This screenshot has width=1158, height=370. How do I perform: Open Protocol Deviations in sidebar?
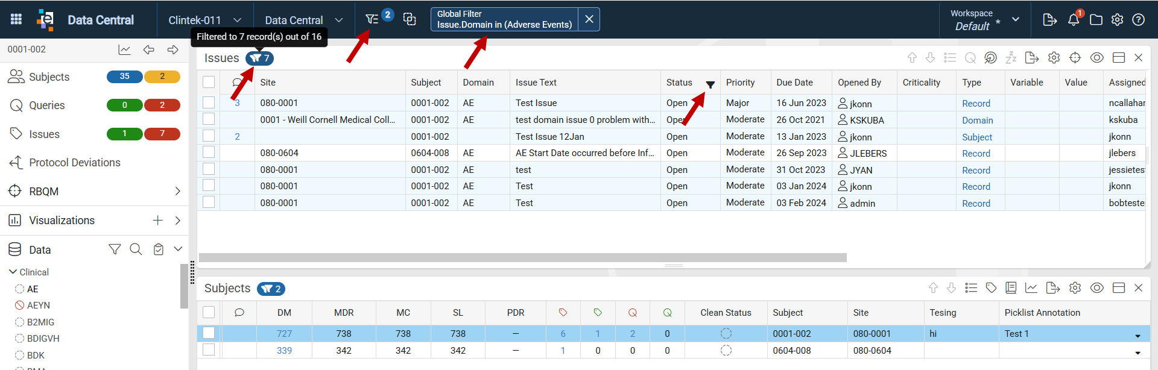pos(75,163)
